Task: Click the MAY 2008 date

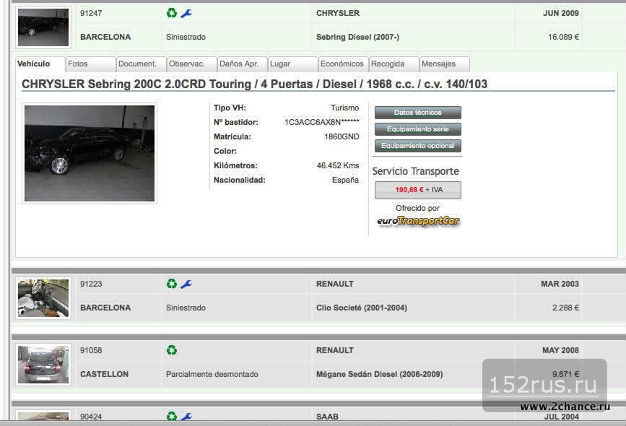Action: (x=560, y=350)
